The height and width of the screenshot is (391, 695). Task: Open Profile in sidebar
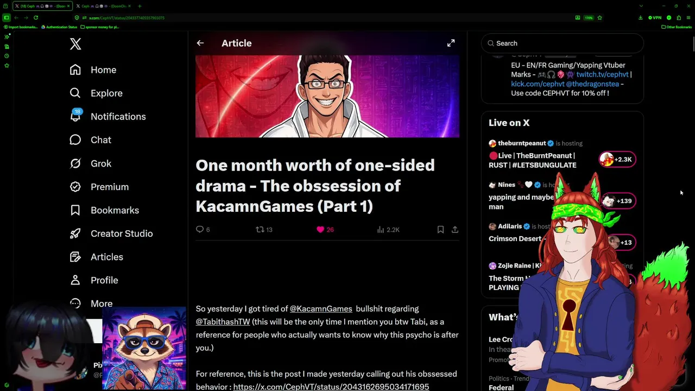pos(94,280)
